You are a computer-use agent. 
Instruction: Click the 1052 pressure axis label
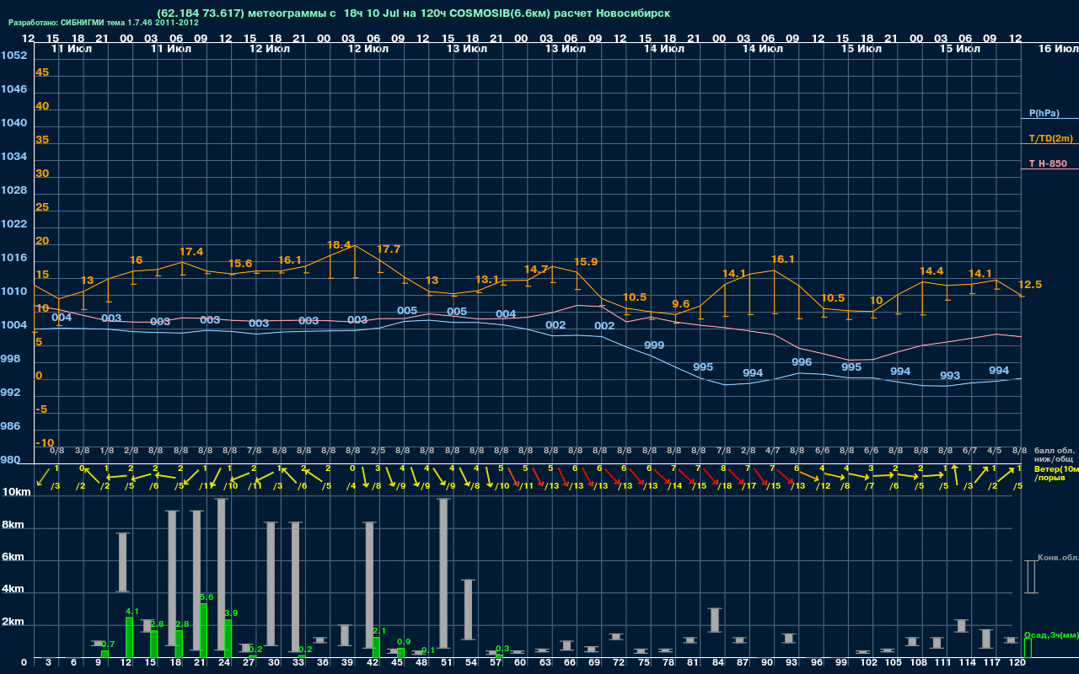coord(13,56)
